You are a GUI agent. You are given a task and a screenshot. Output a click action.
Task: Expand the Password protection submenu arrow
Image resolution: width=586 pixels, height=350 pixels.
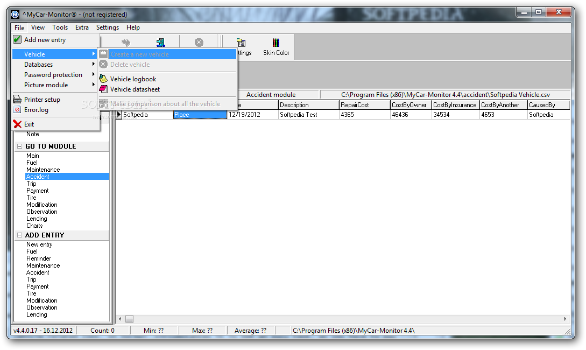click(x=94, y=74)
